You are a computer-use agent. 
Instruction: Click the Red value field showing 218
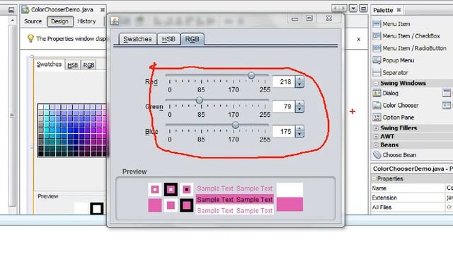click(x=284, y=82)
